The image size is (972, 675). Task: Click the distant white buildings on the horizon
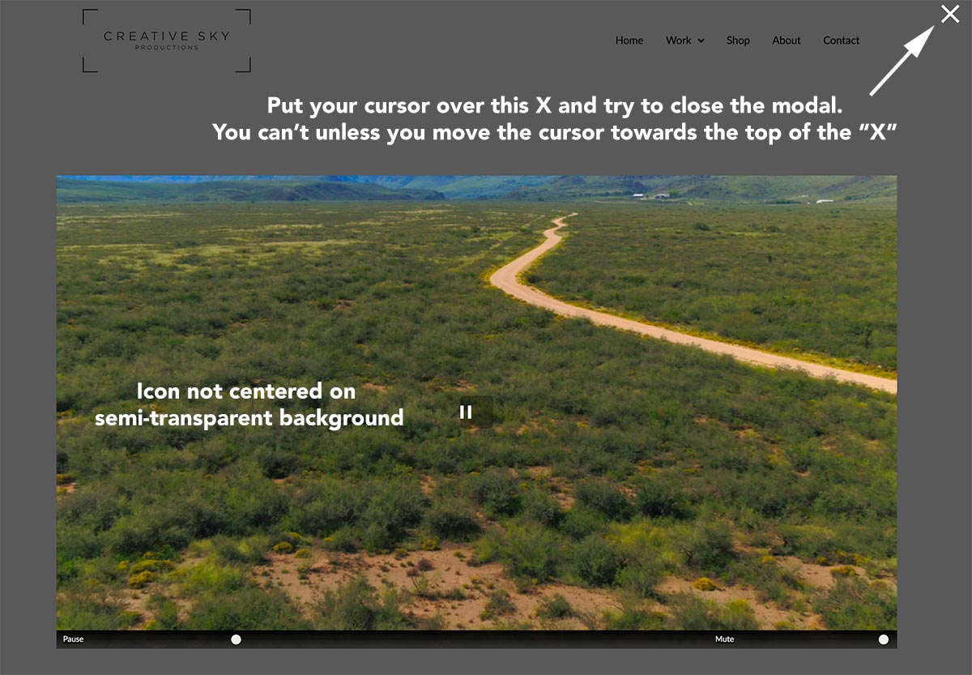[x=650, y=195]
